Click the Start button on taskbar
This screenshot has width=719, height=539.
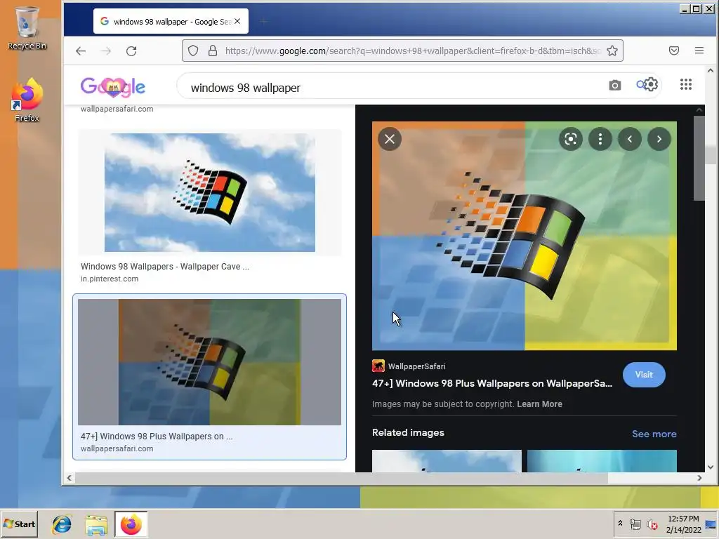[x=19, y=524]
